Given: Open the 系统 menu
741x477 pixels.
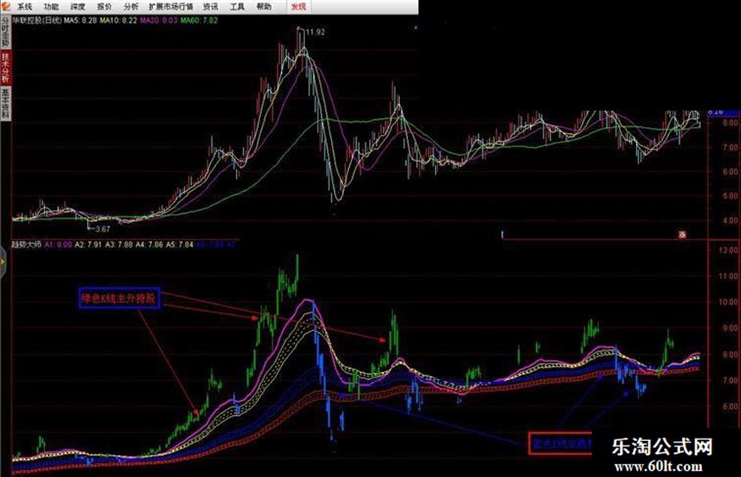Looking at the screenshot, I should (24, 6).
